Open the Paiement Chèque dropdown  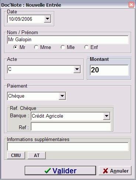click(x=62, y=96)
